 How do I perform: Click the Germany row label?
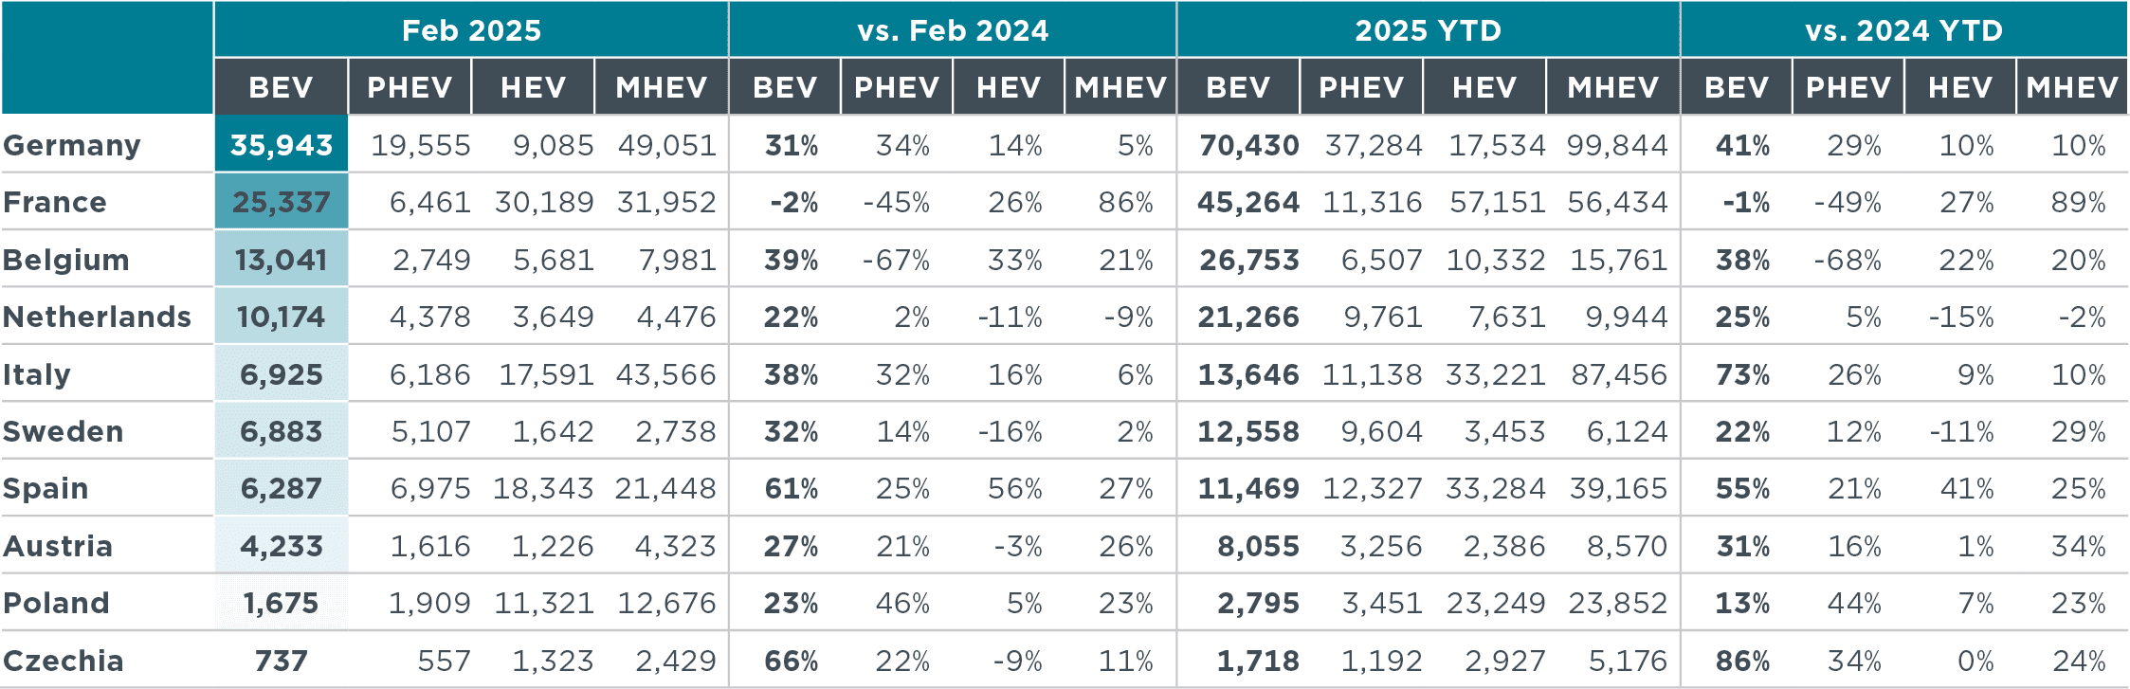[72, 145]
